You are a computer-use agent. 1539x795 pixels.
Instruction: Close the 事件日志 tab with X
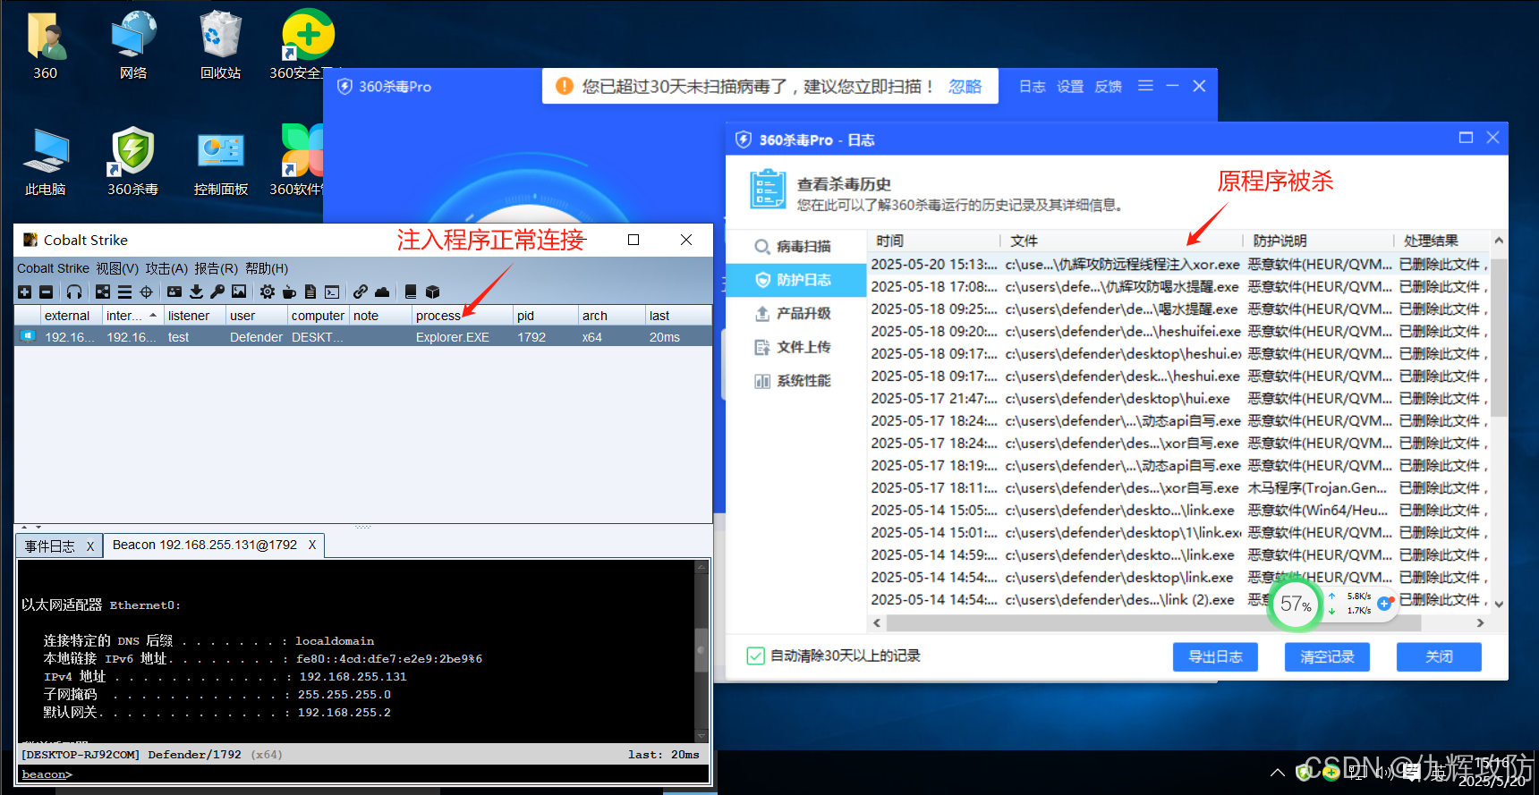(x=90, y=546)
